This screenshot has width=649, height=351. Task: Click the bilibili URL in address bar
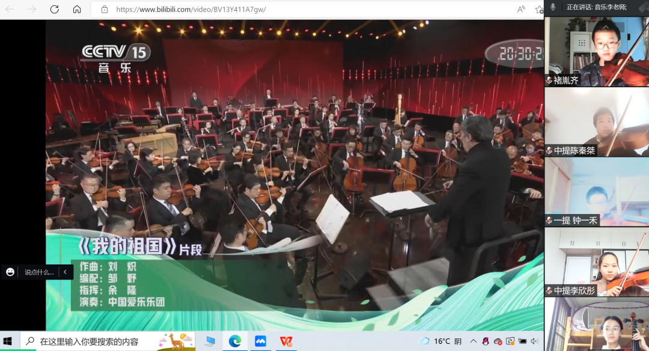pos(190,10)
